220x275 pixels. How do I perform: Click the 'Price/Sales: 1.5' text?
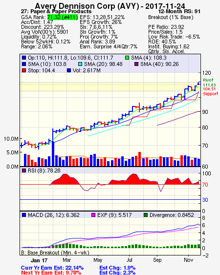coord(165,32)
